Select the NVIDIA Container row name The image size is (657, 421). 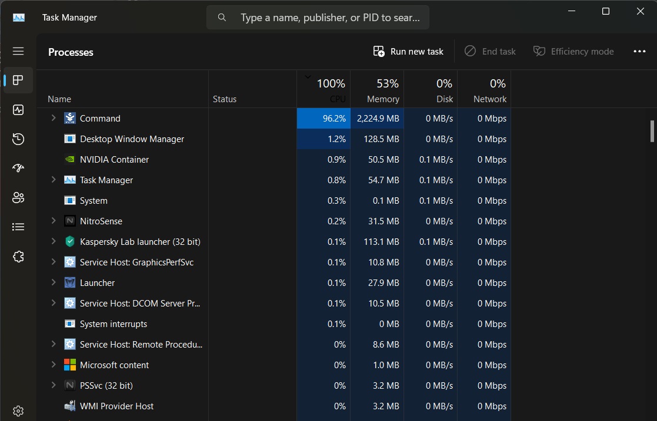(114, 160)
